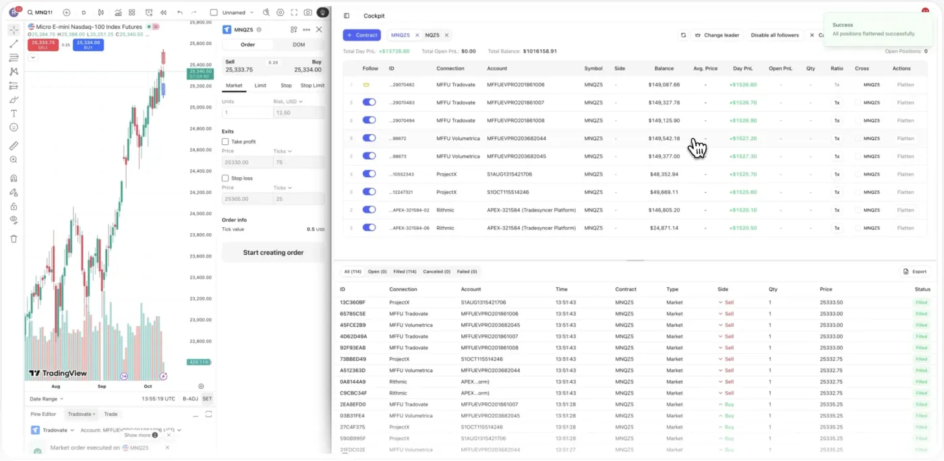
Task: Select the pattern drawing tool
Action: [x=13, y=71]
